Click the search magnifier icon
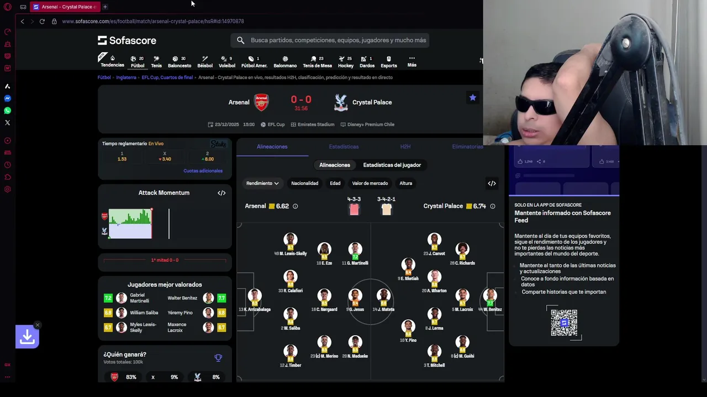This screenshot has height=397, width=707. point(240,40)
